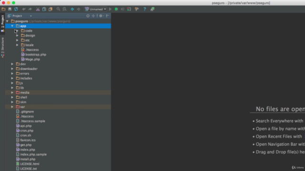Expand the locale folder
The image size is (305, 171).
click(x=17, y=45)
